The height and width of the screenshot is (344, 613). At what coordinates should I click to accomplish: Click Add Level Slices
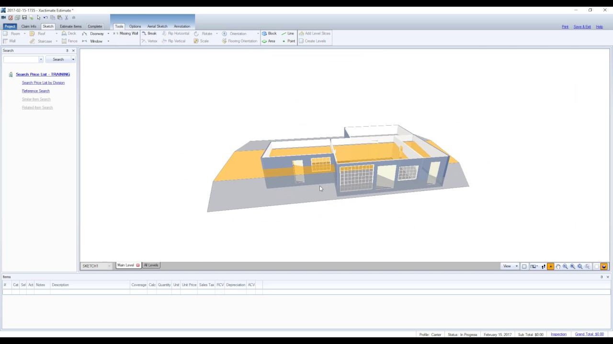coord(315,33)
